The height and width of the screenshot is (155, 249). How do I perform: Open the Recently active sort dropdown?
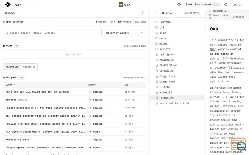point(125,33)
